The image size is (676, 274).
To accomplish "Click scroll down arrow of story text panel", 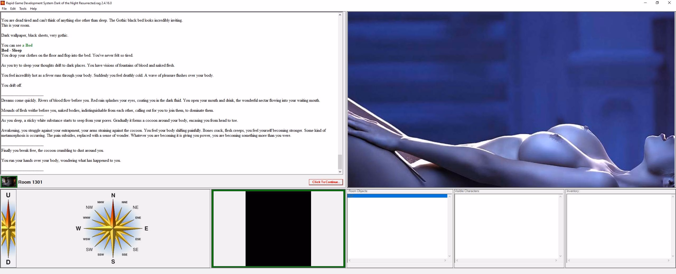I will pos(340,172).
